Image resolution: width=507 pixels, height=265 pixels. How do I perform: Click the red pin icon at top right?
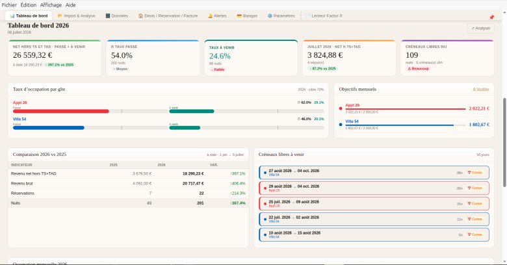[491, 17]
